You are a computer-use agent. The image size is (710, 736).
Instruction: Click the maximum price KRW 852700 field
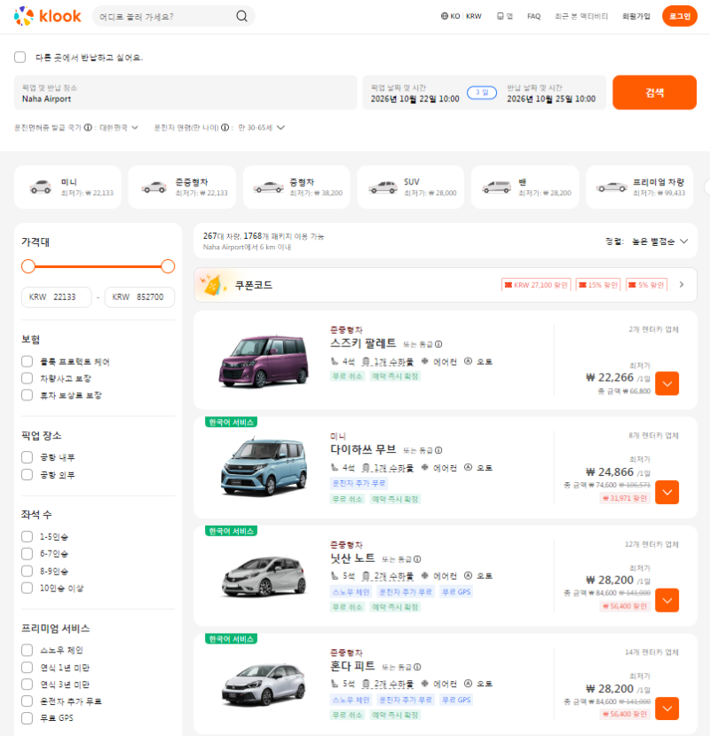140,297
